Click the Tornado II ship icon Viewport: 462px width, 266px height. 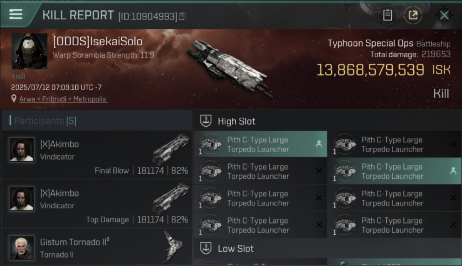point(173,246)
